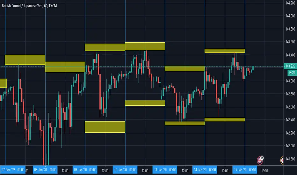Select the 10 Jan '20 date marker
297x175 pixels.
[x=125, y=170]
